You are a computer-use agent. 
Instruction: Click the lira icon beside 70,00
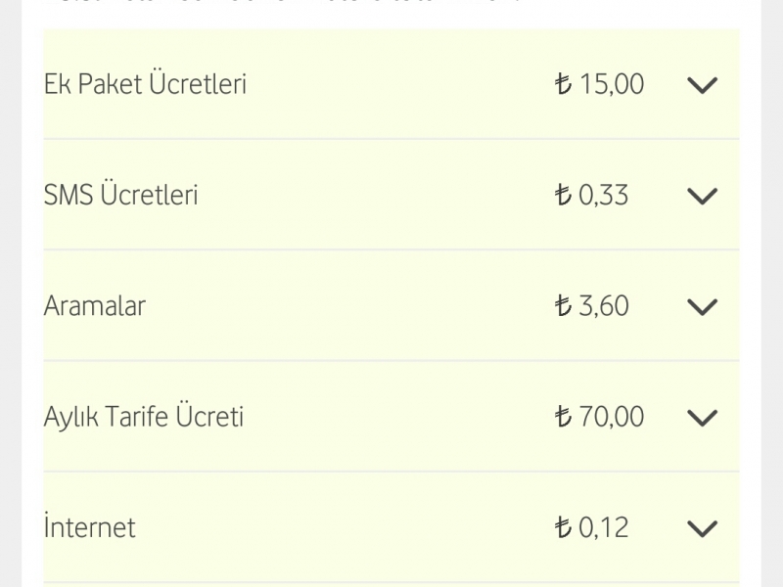tap(563, 417)
